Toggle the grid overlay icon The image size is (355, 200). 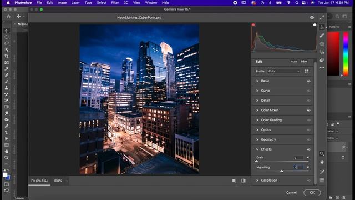[322, 180]
